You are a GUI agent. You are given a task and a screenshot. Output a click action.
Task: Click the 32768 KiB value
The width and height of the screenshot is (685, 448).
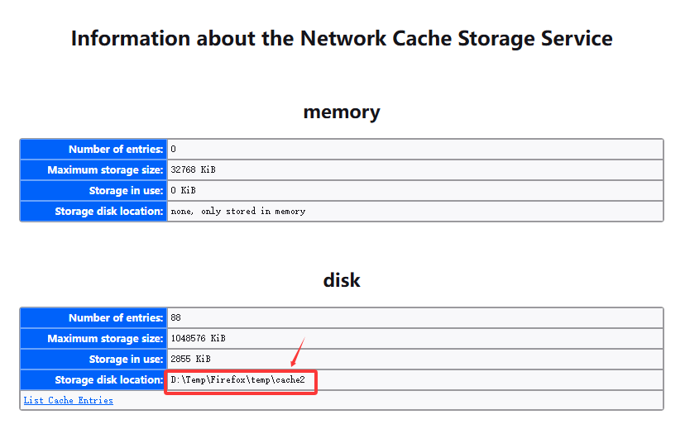point(193,169)
